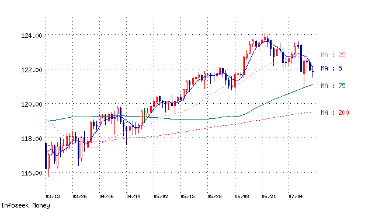
Task: Click the 06/21 date label
Action: pos(269,196)
